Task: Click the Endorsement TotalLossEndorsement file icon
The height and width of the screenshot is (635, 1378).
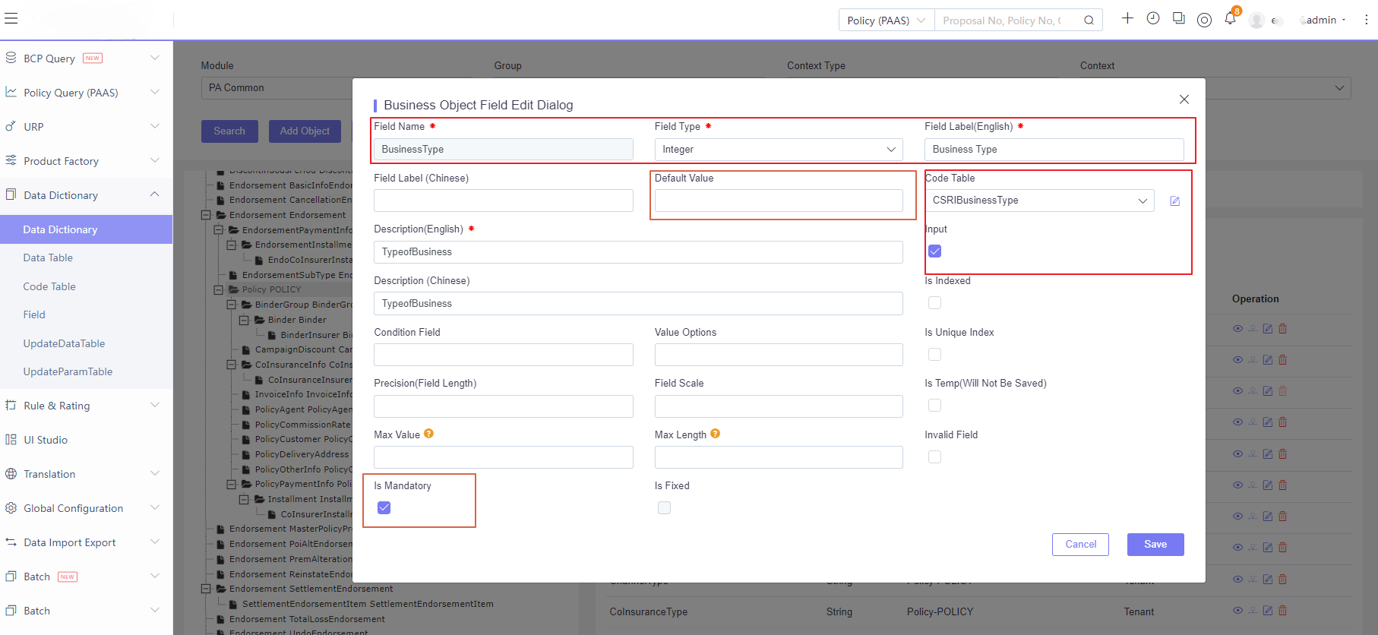Action: coord(221,619)
